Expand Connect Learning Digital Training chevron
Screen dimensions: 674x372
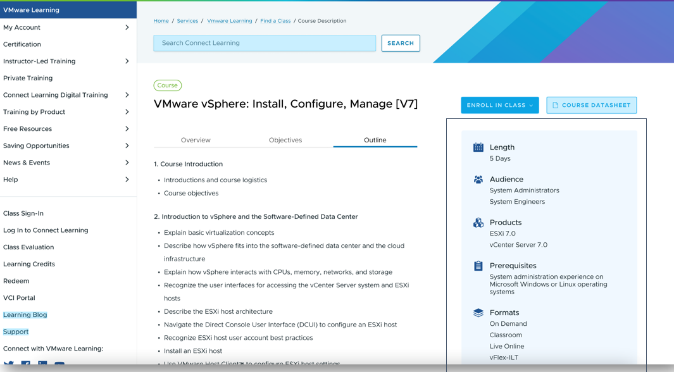point(127,95)
